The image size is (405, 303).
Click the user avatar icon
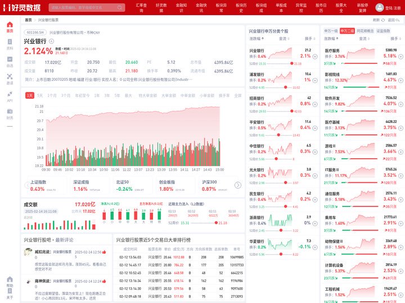click(x=380, y=8)
